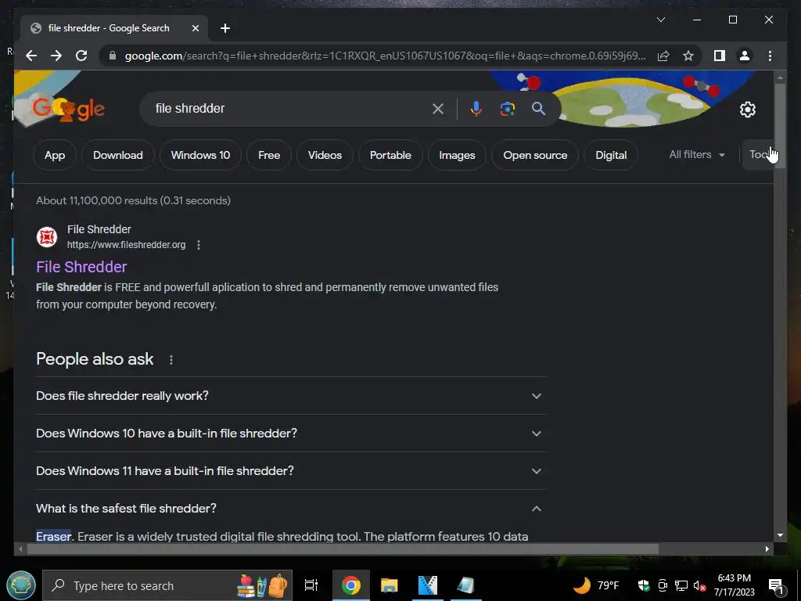Screen dimensions: 801x601
Task: Click the vertical scrollbar thumb
Action: click(780, 124)
